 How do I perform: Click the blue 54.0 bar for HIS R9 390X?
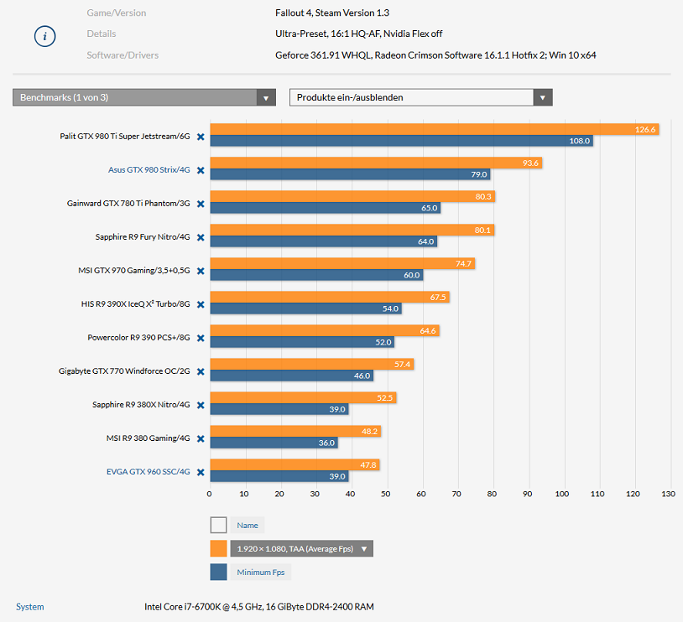[305, 308]
